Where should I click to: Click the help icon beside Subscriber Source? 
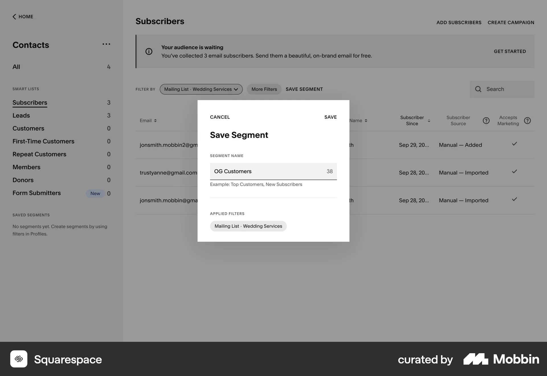[x=486, y=120]
